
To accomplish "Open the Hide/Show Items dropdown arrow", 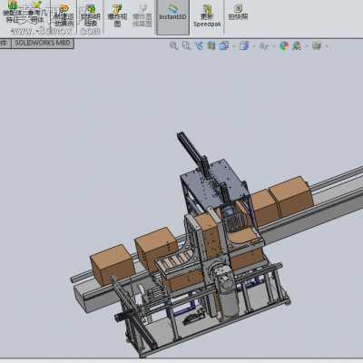I will pyautogui.click(x=274, y=46).
